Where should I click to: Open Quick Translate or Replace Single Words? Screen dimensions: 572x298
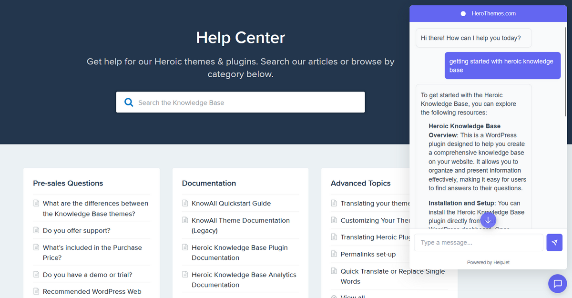[393, 276]
